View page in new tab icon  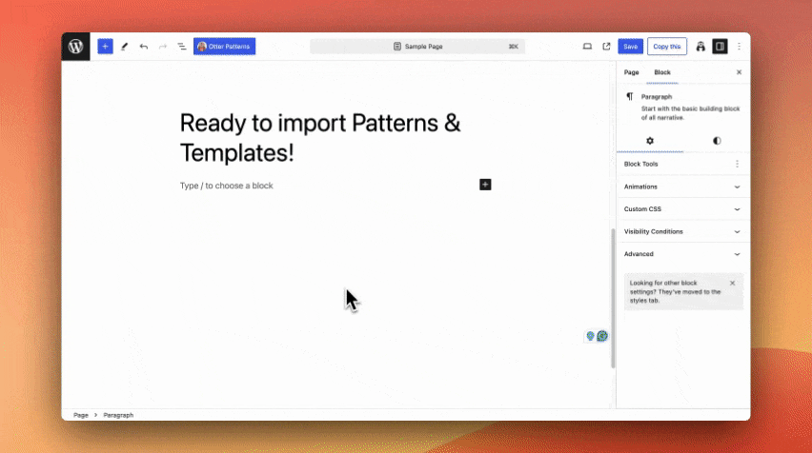606,47
